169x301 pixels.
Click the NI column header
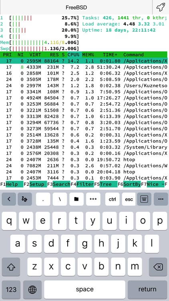tap(20, 55)
